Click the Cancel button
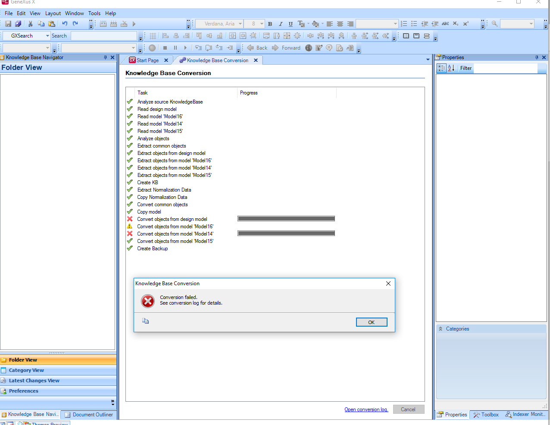 pyautogui.click(x=408, y=409)
